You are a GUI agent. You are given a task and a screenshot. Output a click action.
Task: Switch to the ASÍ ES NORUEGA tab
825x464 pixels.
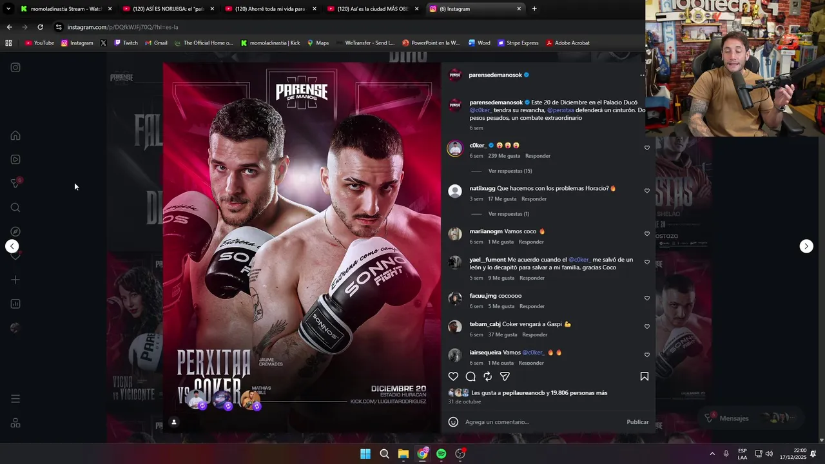168,9
